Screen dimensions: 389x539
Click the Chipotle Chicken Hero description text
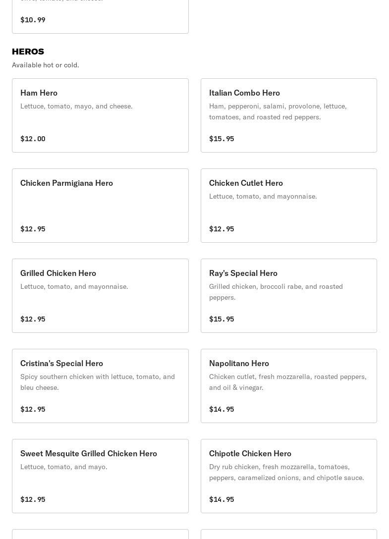pos(286,472)
